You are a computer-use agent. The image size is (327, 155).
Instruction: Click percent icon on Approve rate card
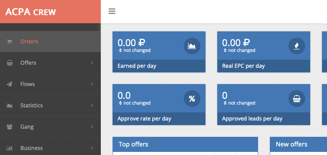tap(192, 99)
